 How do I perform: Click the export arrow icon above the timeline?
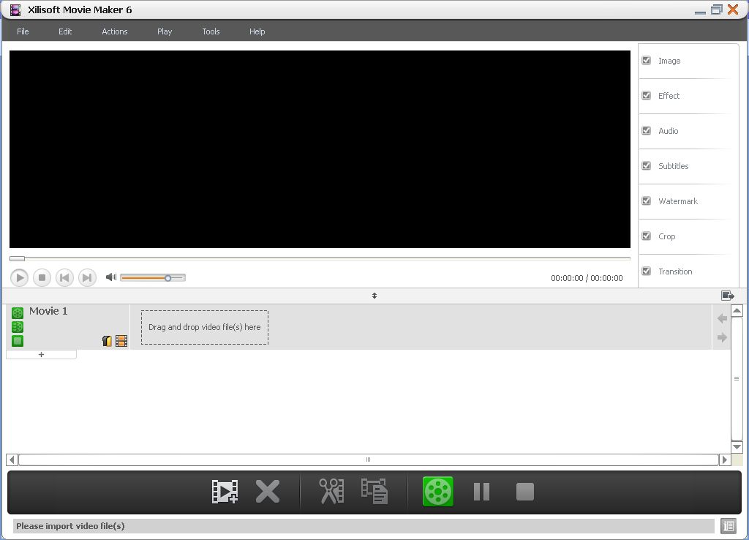tap(727, 295)
